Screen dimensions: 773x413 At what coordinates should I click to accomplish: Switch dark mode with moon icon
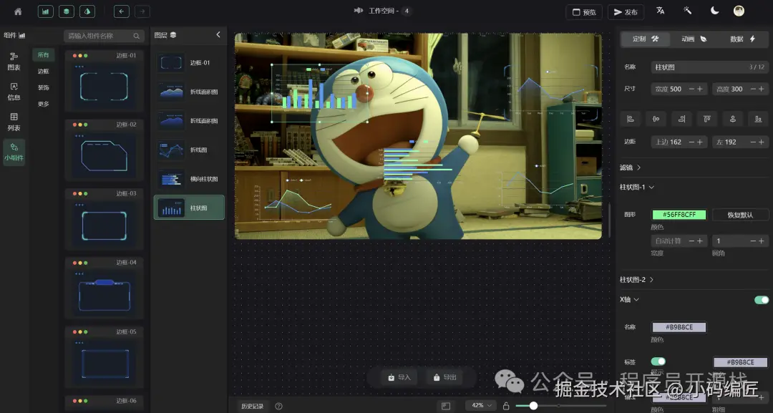(714, 11)
